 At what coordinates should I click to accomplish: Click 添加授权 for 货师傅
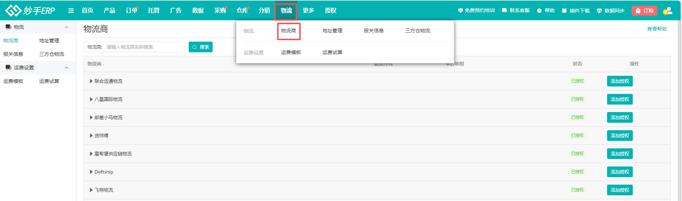pos(620,136)
